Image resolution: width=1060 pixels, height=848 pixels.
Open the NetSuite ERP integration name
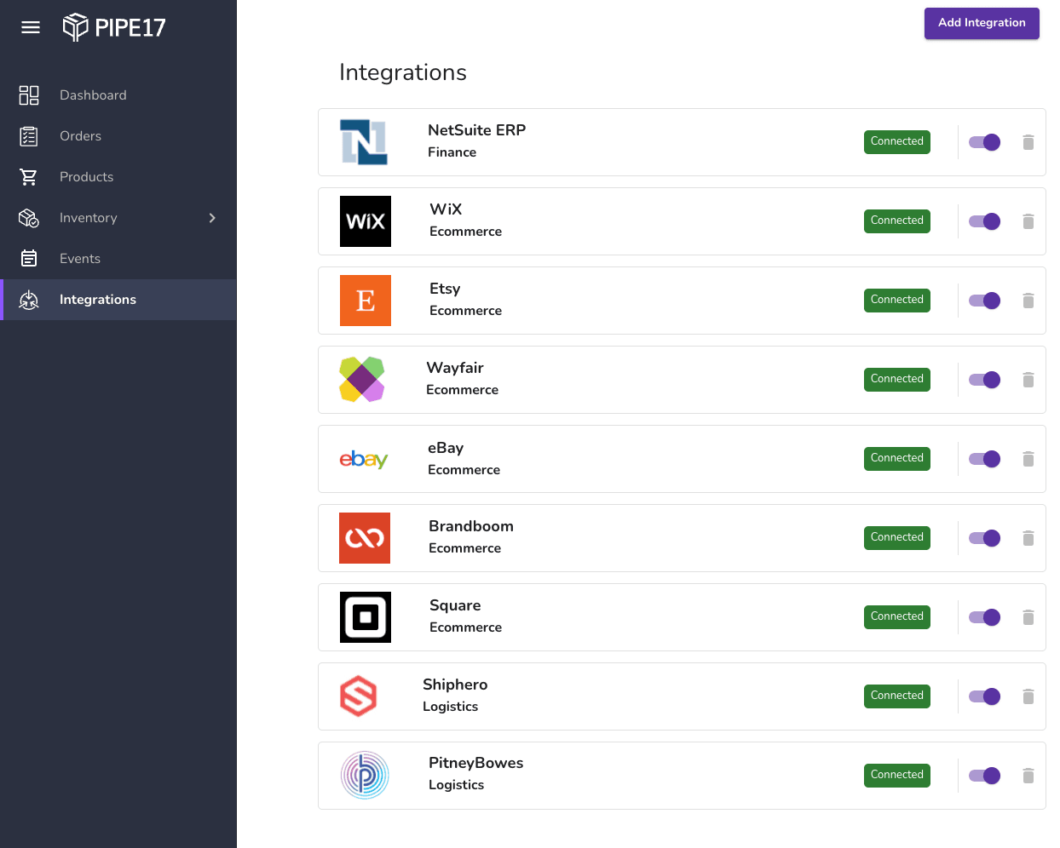pos(477,130)
